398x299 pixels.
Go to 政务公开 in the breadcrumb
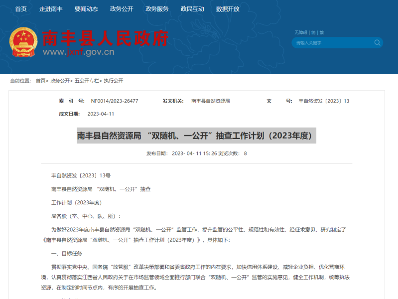tap(60, 81)
